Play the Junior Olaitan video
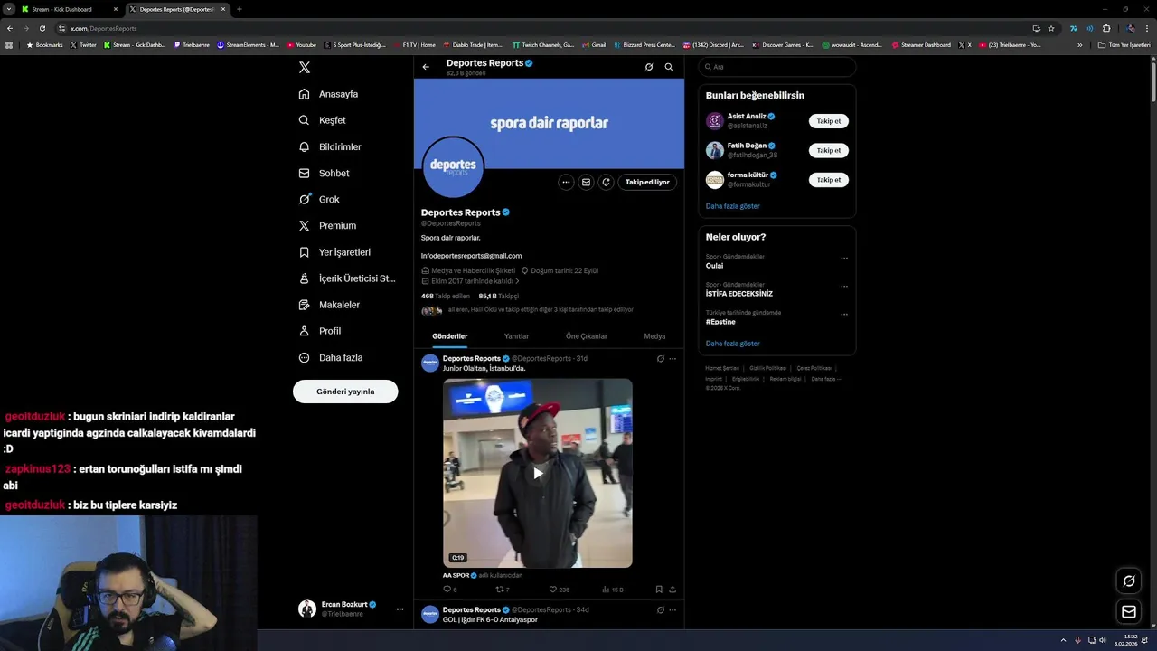Image resolution: width=1157 pixels, height=651 pixels. (x=538, y=473)
